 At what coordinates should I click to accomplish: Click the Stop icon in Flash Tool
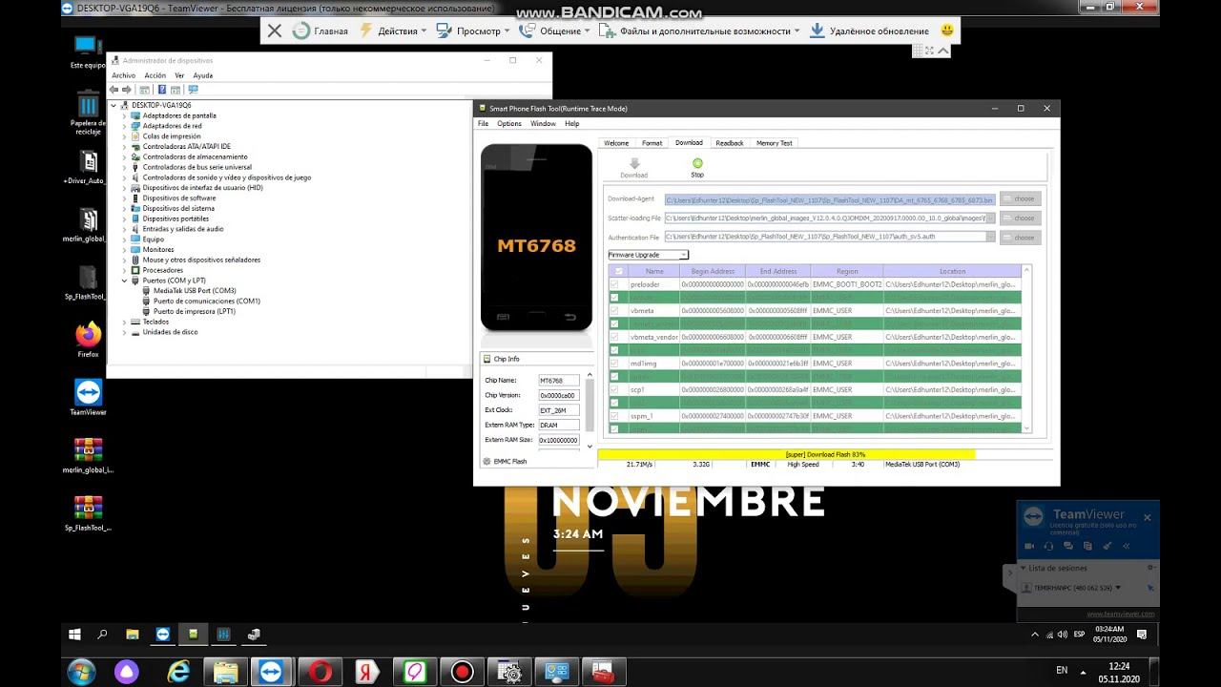697,164
